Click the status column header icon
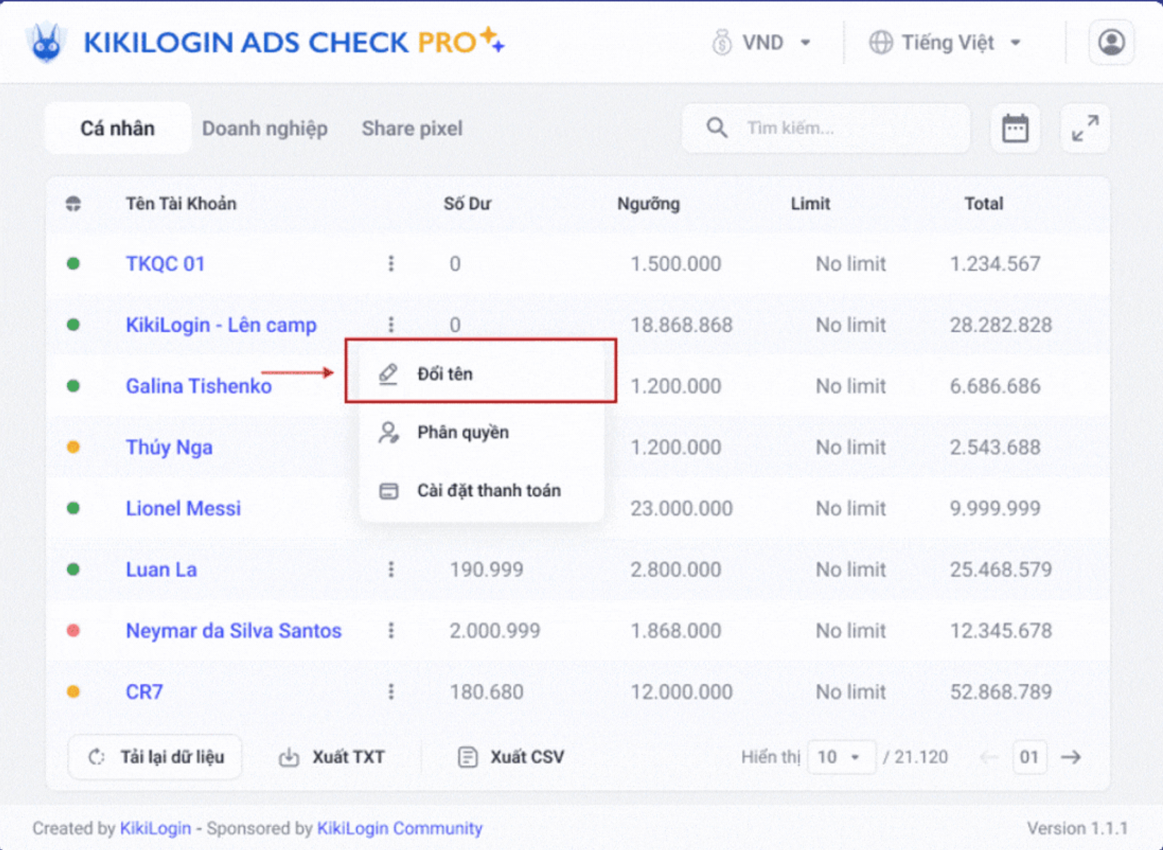 (x=73, y=204)
